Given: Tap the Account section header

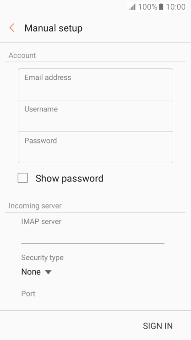Looking at the screenshot, I should (22, 55).
